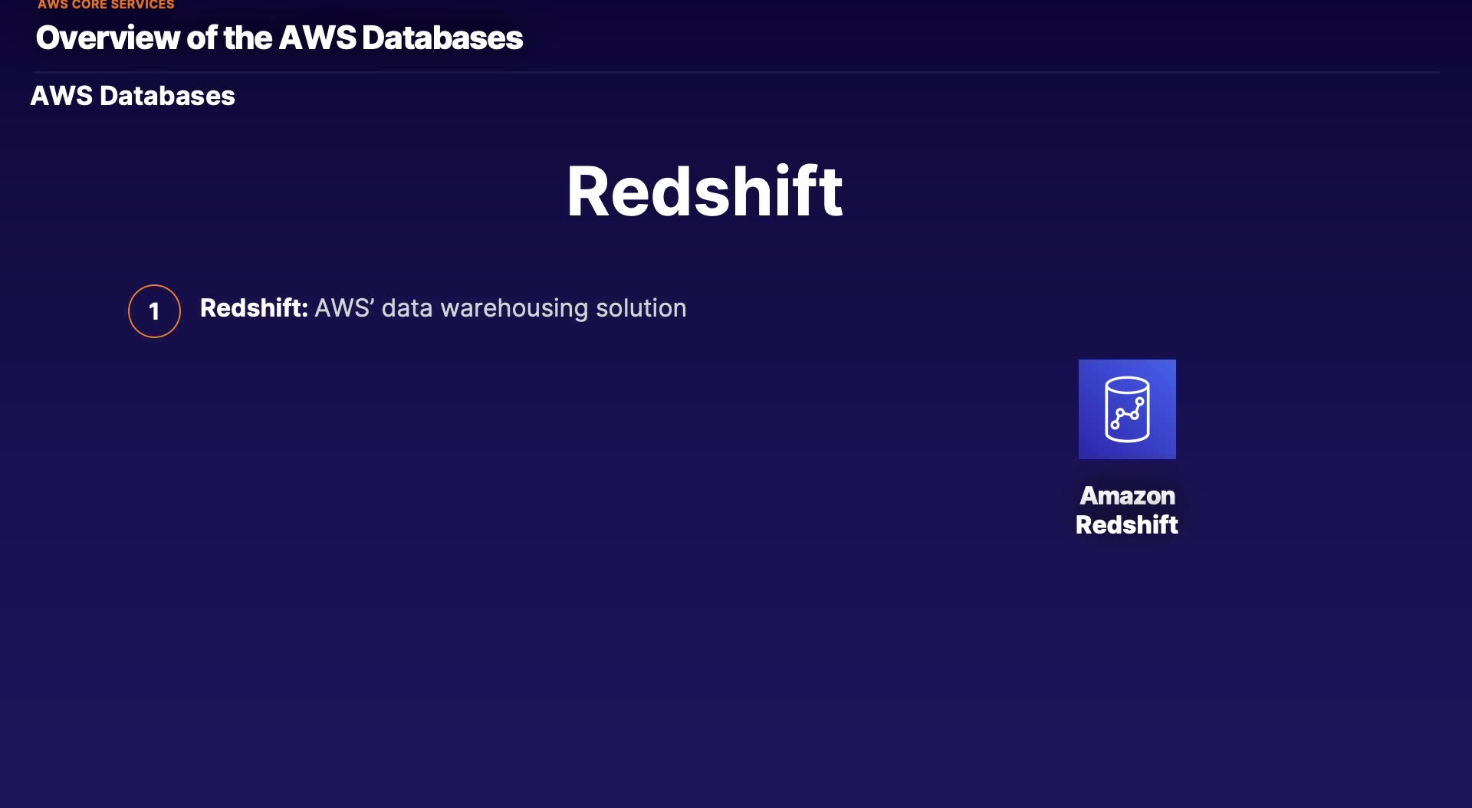1472x808 pixels.
Task: Click the word warehousing in the bullet
Action: 514,308
